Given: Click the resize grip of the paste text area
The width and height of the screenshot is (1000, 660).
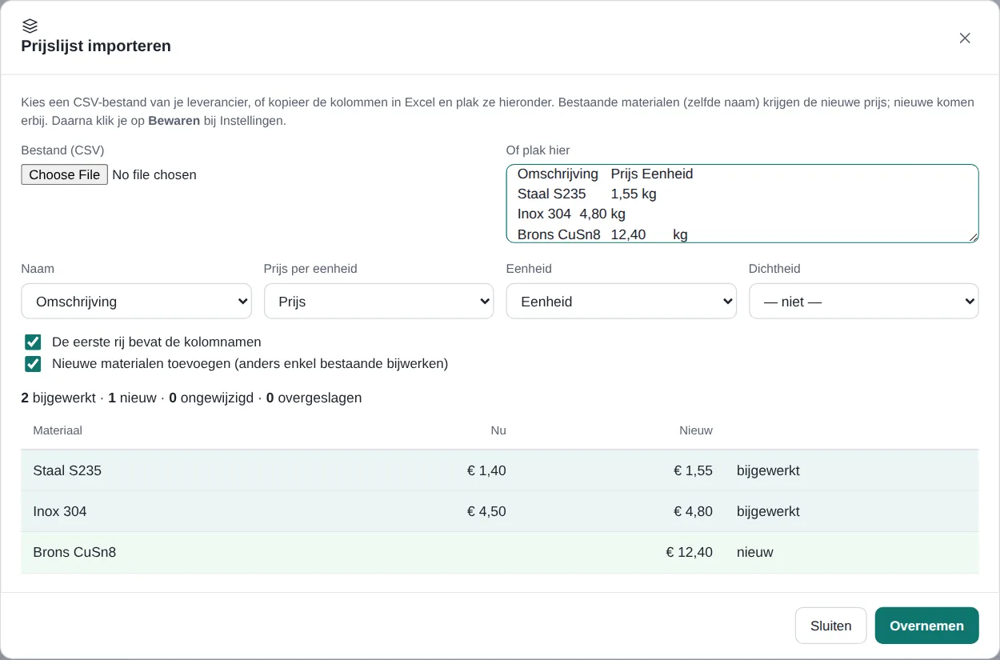Looking at the screenshot, I should [973, 237].
